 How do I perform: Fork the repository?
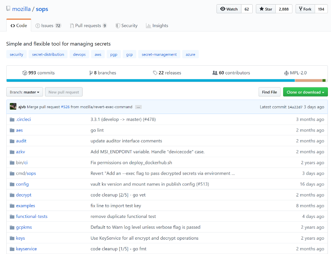pyautogui.click(x=305, y=9)
